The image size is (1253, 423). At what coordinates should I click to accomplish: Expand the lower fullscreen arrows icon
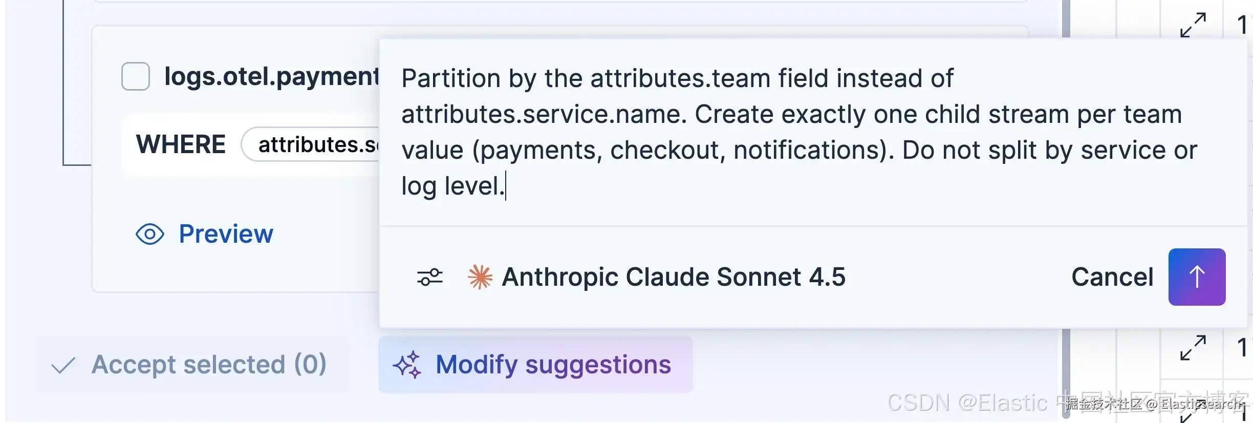(1193, 348)
